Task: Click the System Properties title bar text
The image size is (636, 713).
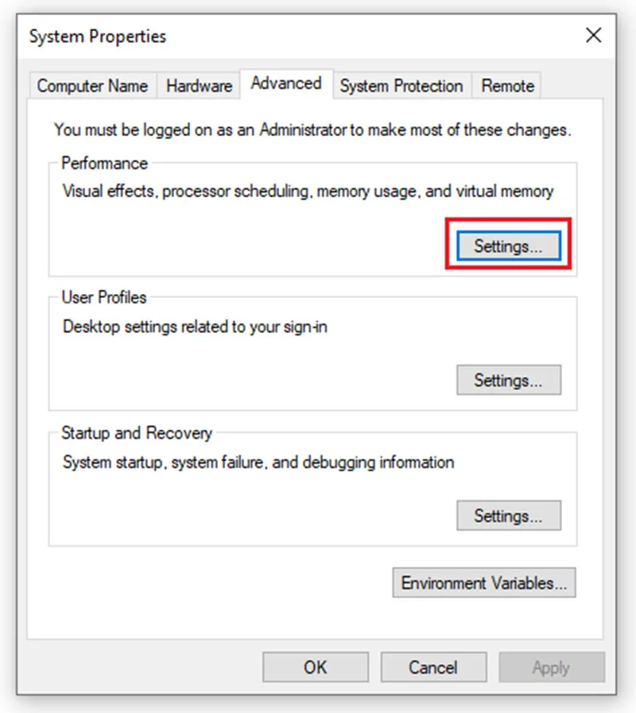Action: coord(98,37)
